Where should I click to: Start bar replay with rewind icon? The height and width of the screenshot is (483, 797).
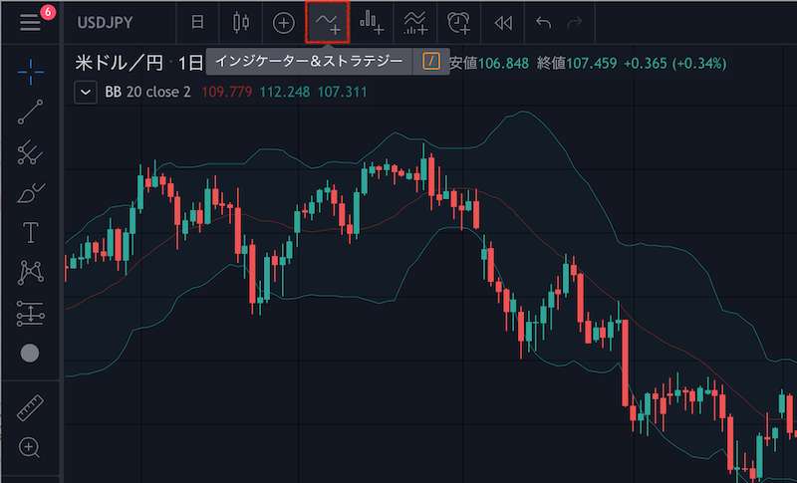coord(504,22)
